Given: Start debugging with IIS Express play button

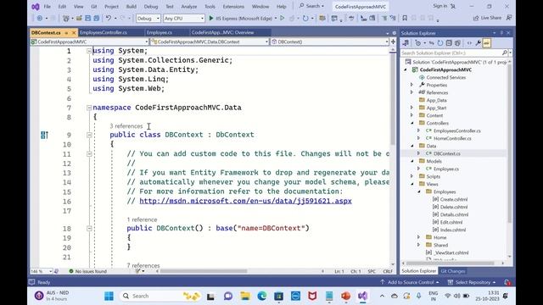Looking at the screenshot, I should point(211,19).
